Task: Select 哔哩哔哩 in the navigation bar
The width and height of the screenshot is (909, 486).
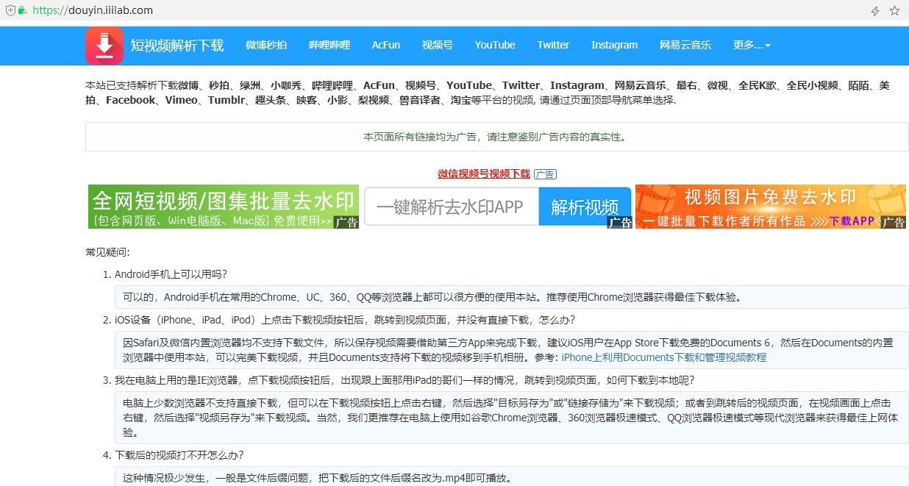Action: (x=329, y=45)
